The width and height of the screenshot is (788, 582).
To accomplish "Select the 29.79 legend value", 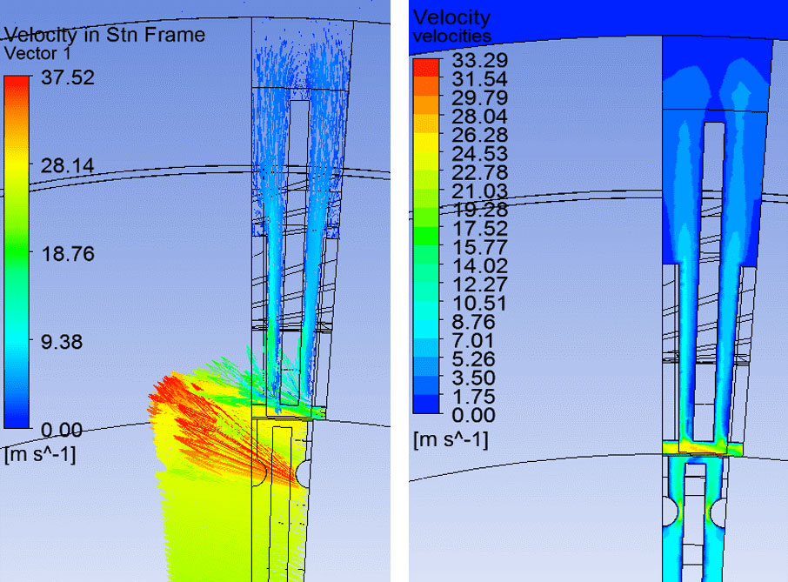I will (480, 97).
